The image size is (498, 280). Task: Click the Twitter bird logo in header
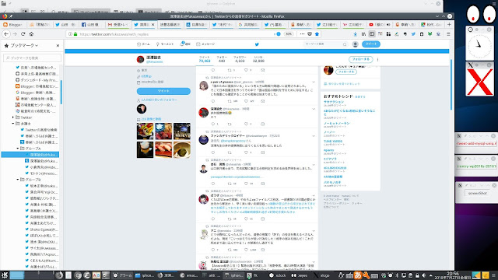coord(257,44)
